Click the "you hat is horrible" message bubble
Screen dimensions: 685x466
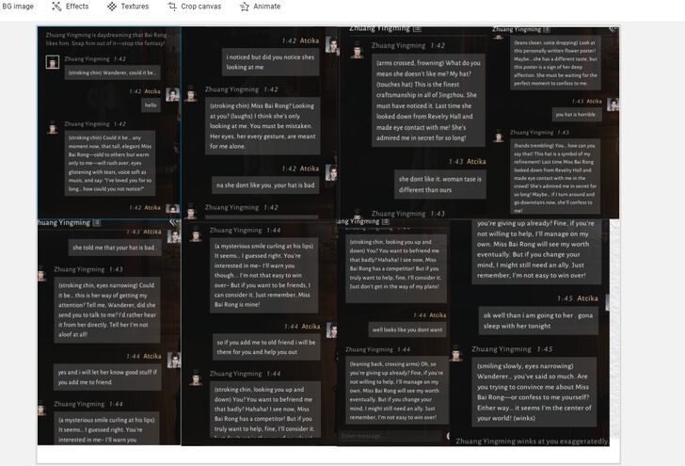click(x=575, y=115)
